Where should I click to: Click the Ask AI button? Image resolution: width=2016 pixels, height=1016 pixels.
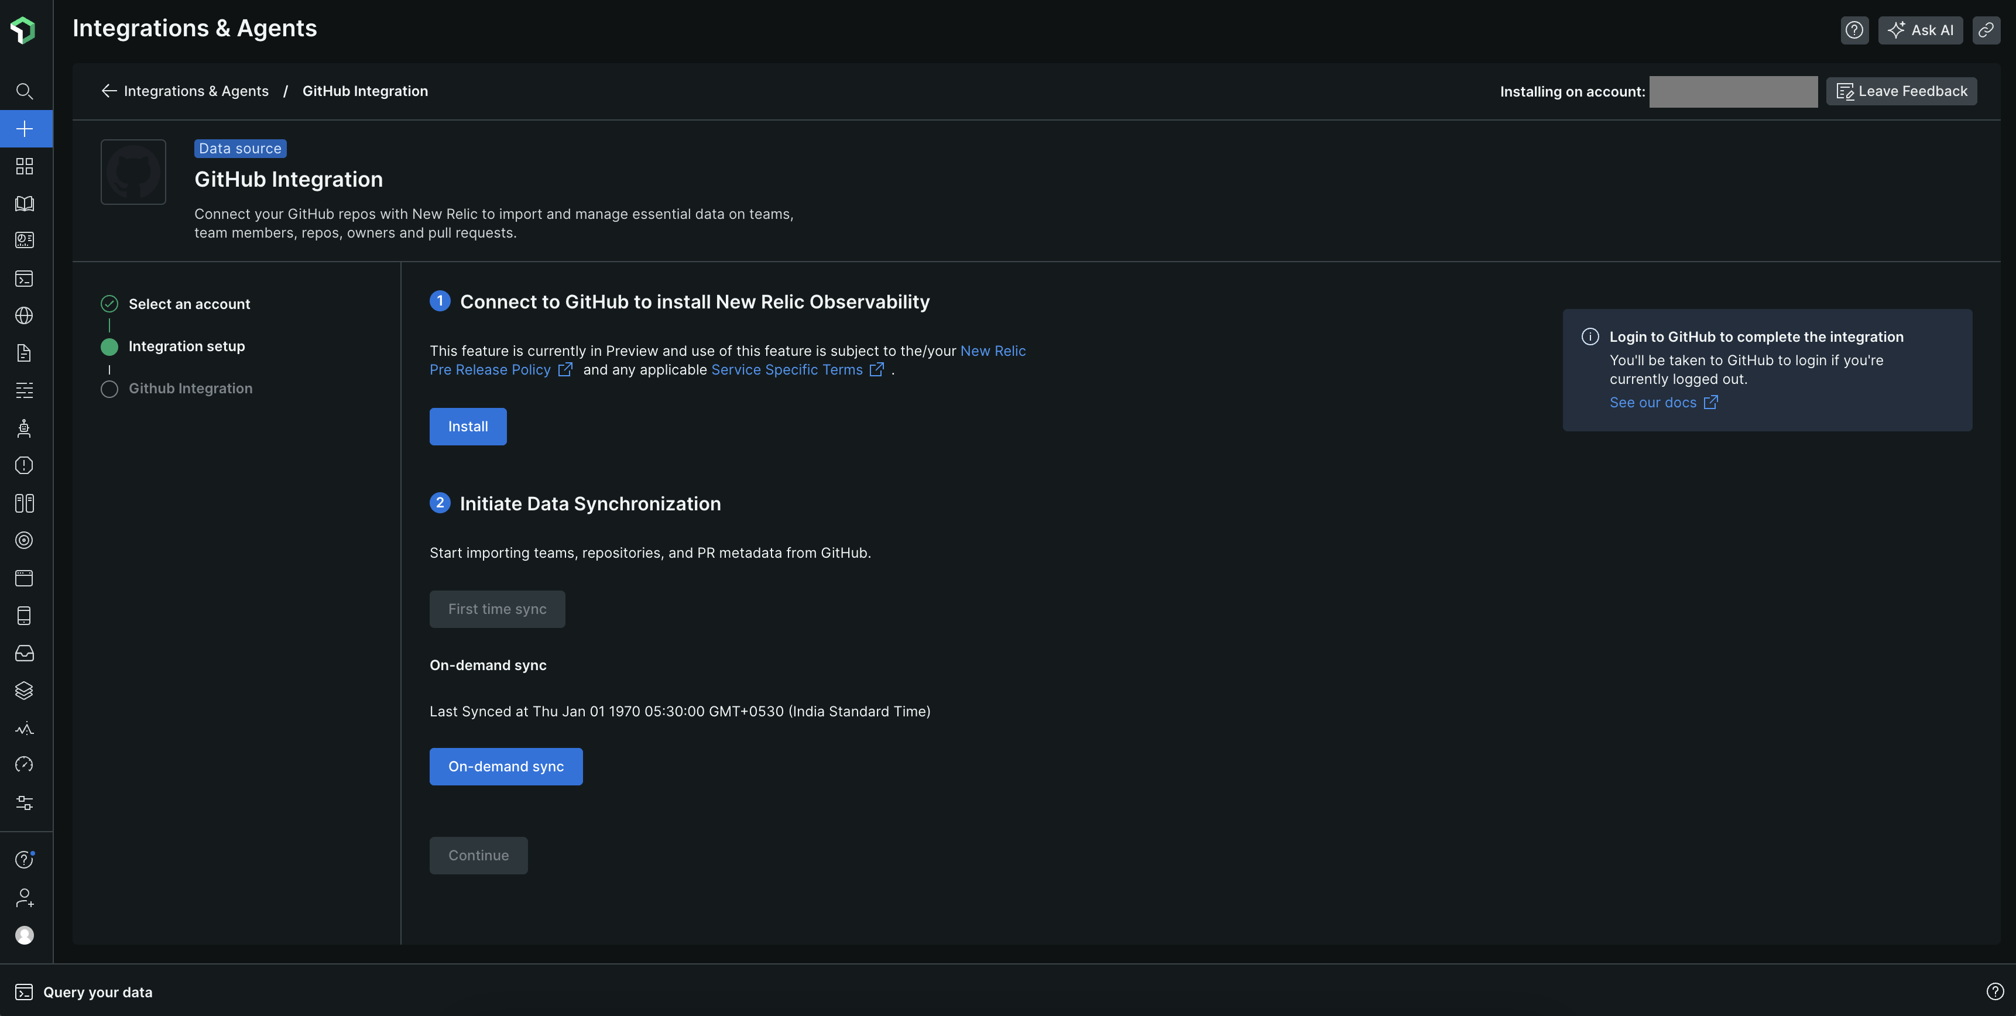click(1921, 30)
